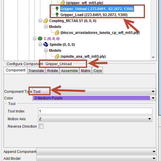Open the Append Component dropdown
Screen dimensions: 161x161
[97, 151]
